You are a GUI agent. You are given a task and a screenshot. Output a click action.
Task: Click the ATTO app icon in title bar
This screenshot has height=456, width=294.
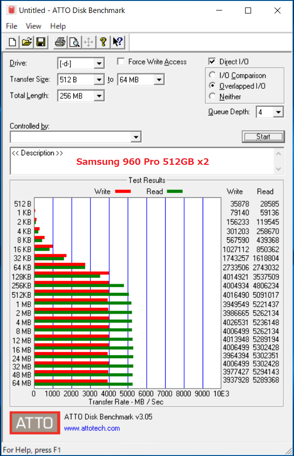point(11,10)
